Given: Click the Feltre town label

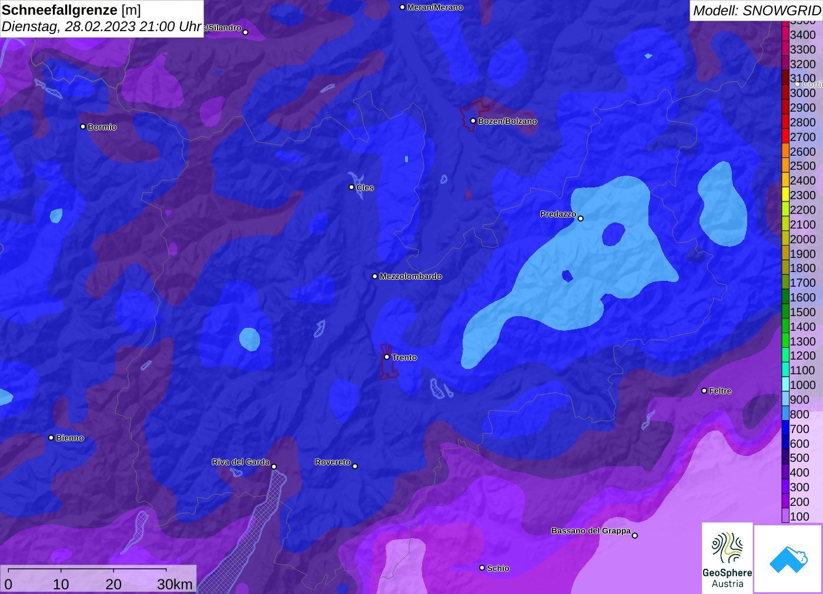Looking at the screenshot, I should click(x=720, y=391).
